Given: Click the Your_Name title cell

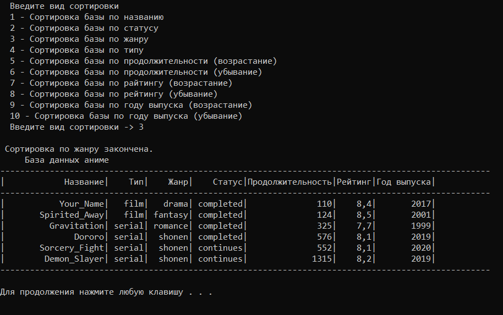Looking at the screenshot, I should pos(81,204).
